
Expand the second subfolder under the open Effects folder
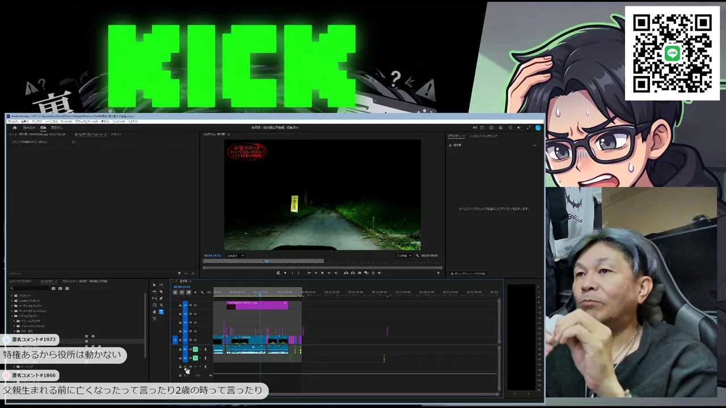[15, 326]
